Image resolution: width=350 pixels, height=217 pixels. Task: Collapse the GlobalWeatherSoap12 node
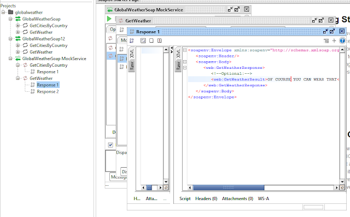(x=10, y=39)
